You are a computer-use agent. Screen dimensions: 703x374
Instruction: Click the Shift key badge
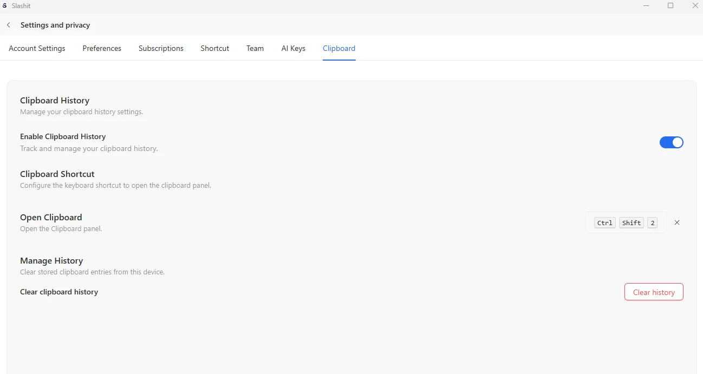(632, 223)
